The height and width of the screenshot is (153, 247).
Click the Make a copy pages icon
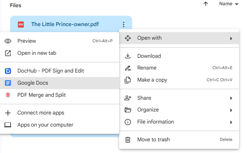[128, 80]
